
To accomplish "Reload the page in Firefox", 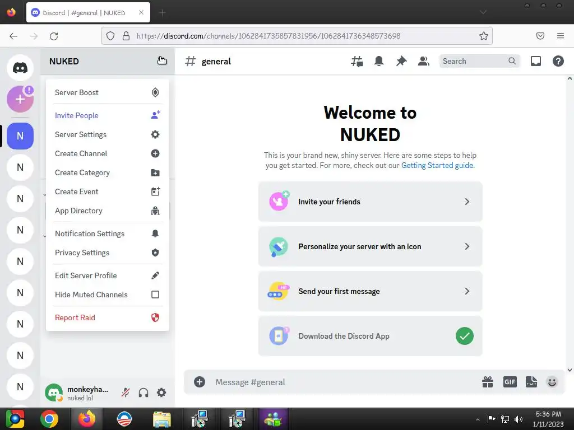I will click(x=54, y=36).
